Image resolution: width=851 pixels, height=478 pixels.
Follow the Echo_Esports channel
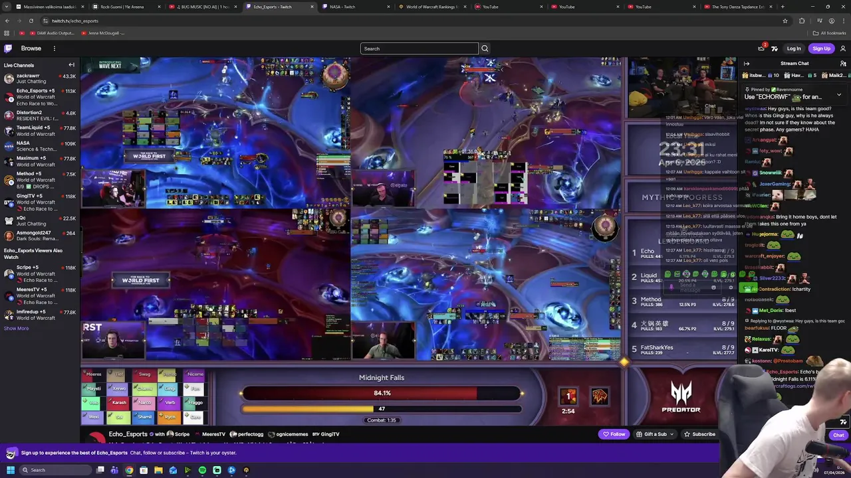614,434
